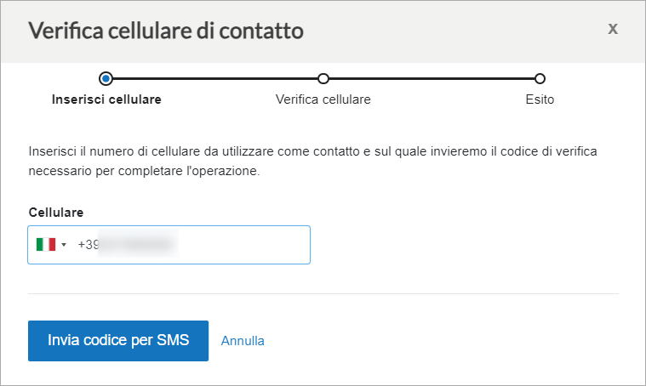Send the code with Invia codice per SMS
Viewport: 646px width, 386px height.
pos(118,341)
